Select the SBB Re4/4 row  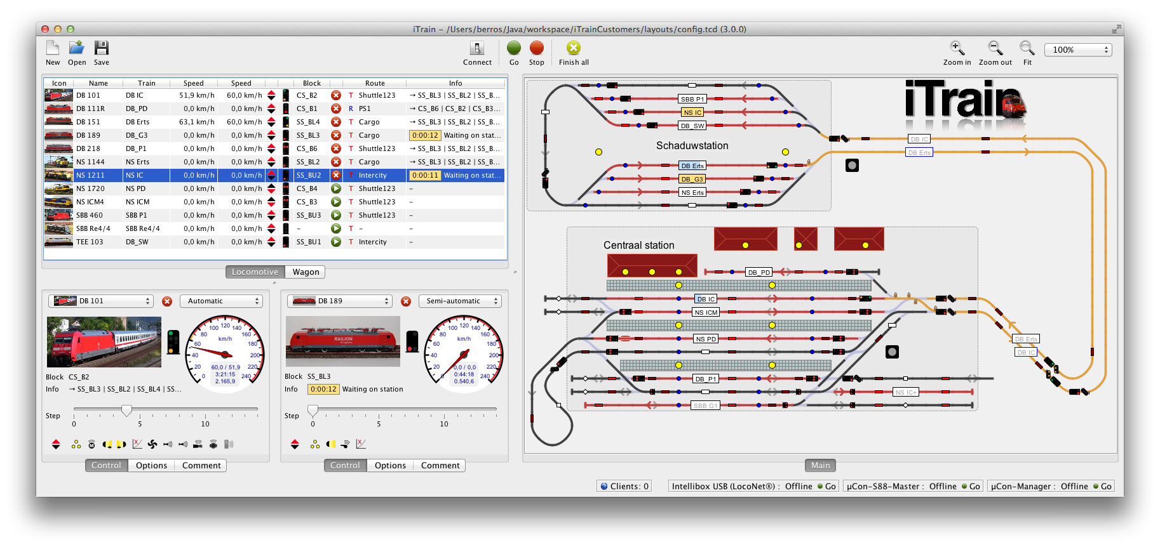point(275,228)
